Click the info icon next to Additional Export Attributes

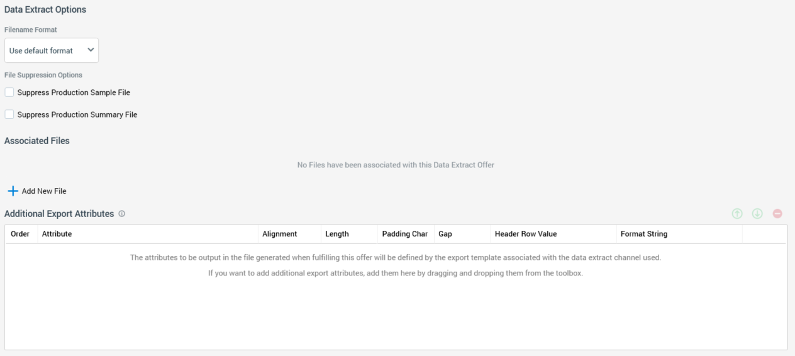point(121,214)
